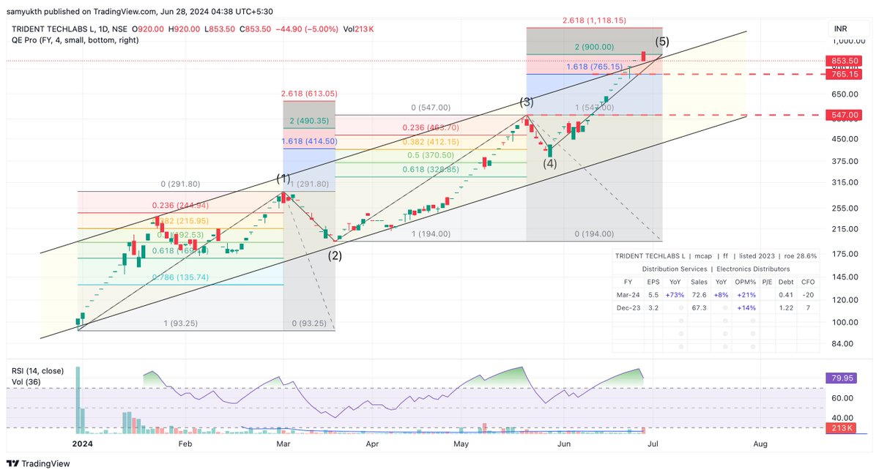This screenshot has width=879, height=475.
Task: Select the 0 (93.25) Fibonacci label
Action: pos(310,323)
